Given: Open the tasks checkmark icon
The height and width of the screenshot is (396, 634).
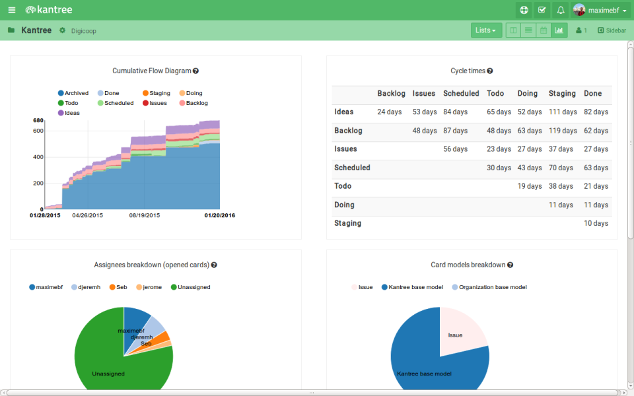Looking at the screenshot, I should coord(542,10).
